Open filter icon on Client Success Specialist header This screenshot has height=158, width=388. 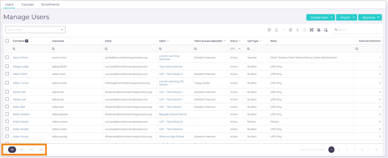pyautogui.click(x=225, y=41)
